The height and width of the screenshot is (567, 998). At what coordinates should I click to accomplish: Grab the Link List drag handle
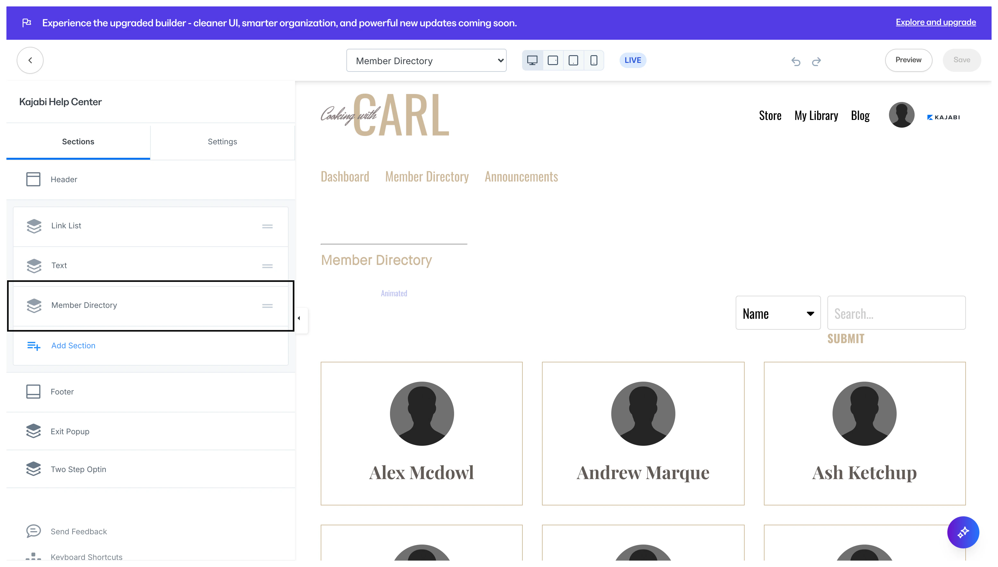pyautogui.click(x=267, y=226)
